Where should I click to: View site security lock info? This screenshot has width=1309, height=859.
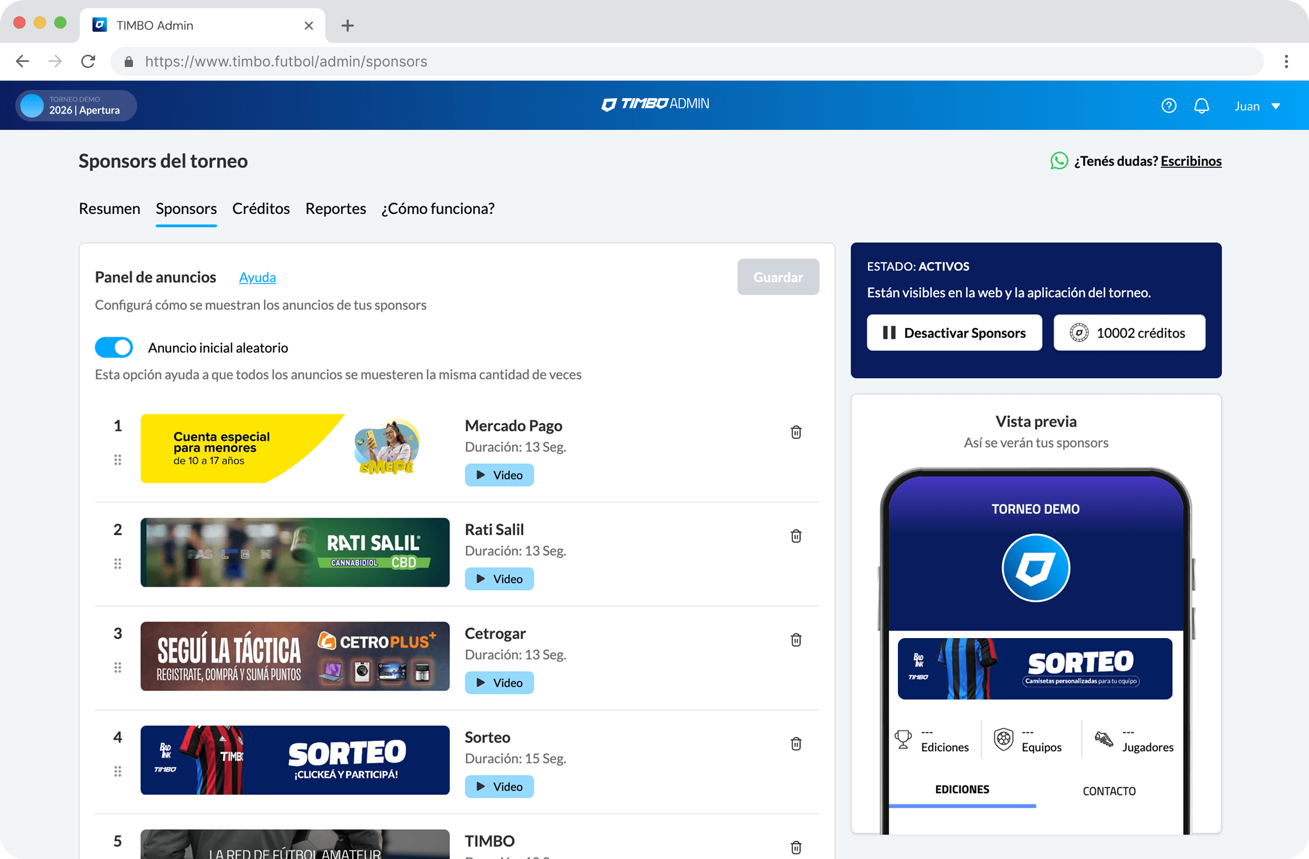pyautogui.click(x=129, y=61)
